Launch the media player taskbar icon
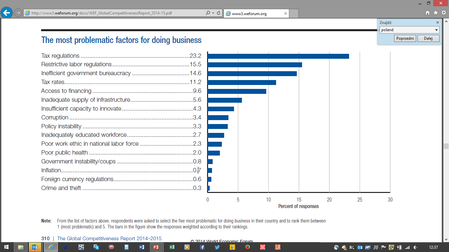 (187, 247)
